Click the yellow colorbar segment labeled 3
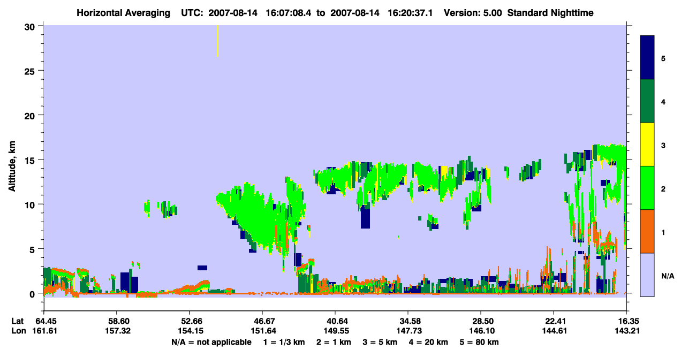 pos(647,145)
